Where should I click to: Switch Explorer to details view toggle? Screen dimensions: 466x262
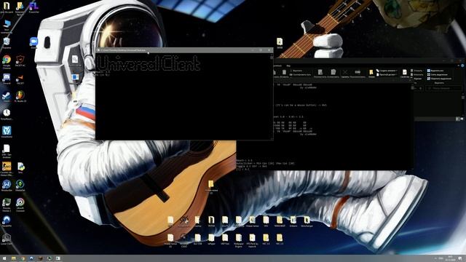tap(458, 119)
